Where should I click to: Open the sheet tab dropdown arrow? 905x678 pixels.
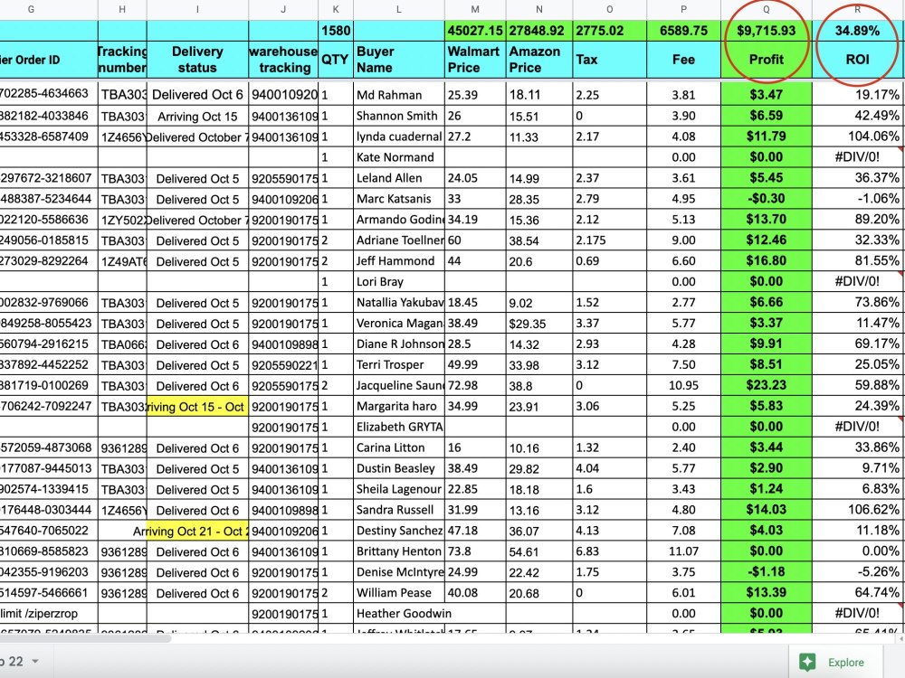[35, 662]
